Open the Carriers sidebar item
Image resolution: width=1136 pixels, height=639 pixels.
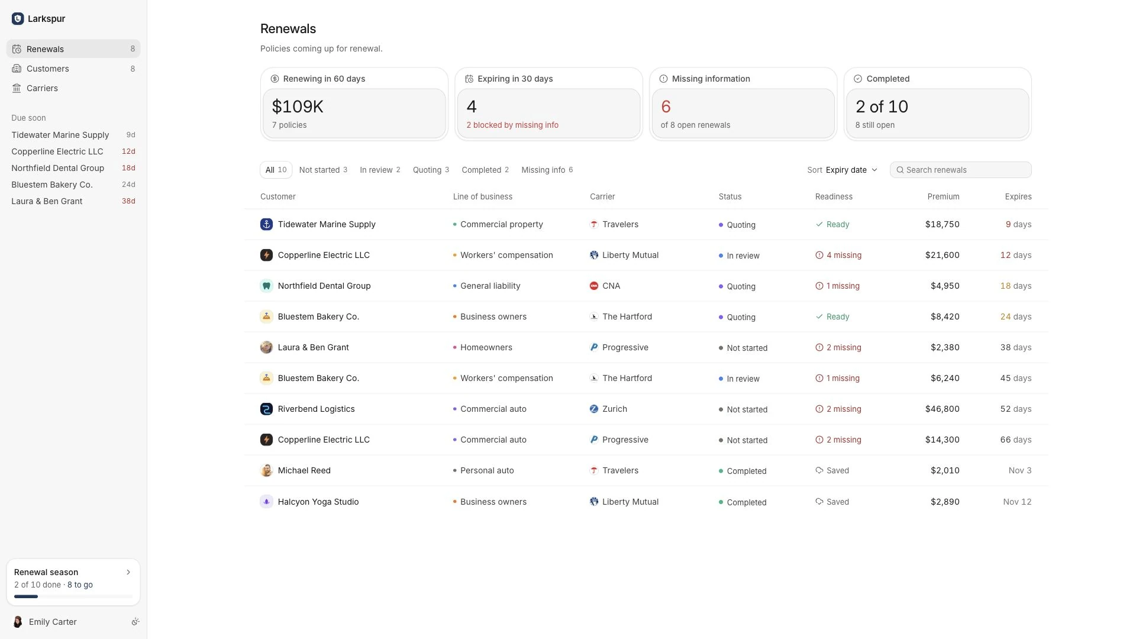click(73, 88)
